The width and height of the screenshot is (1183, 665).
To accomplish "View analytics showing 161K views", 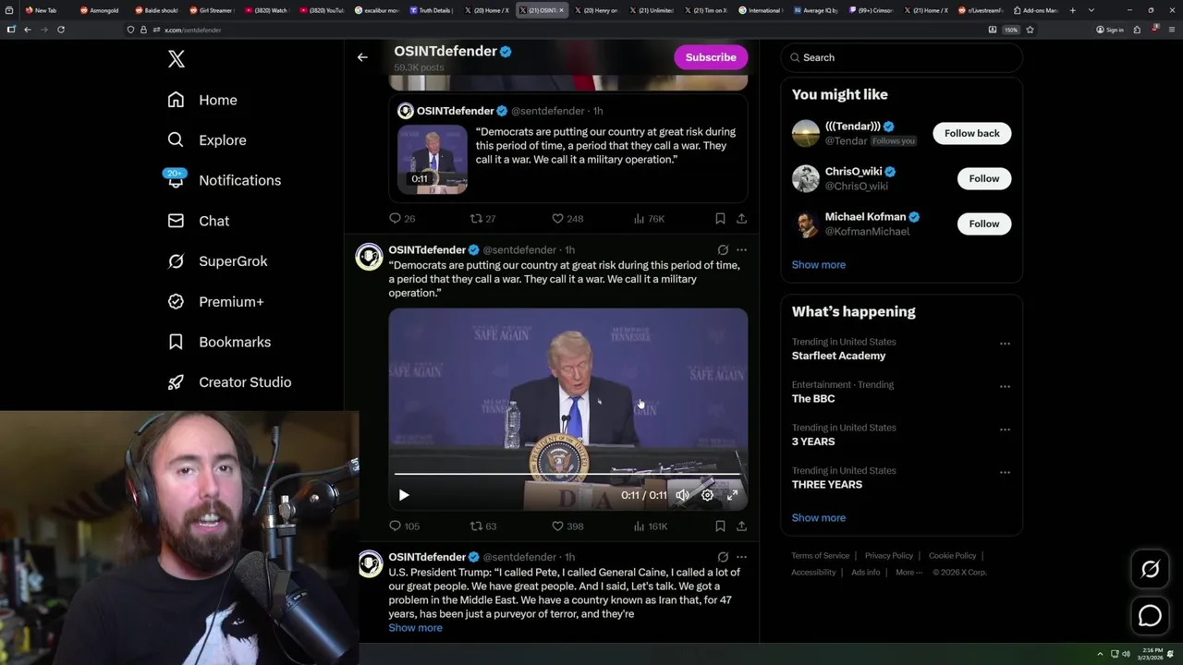I will 650,526.
